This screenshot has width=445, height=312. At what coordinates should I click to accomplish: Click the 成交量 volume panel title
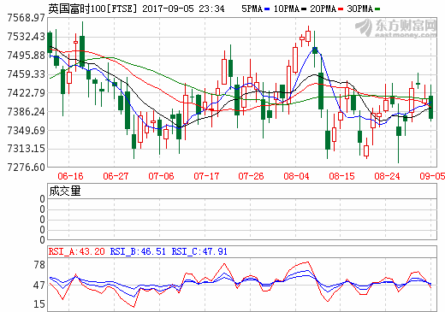pos(65,191)
